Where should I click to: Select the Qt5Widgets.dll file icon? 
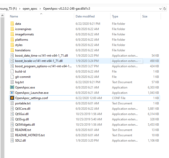[x=12, y=125]
